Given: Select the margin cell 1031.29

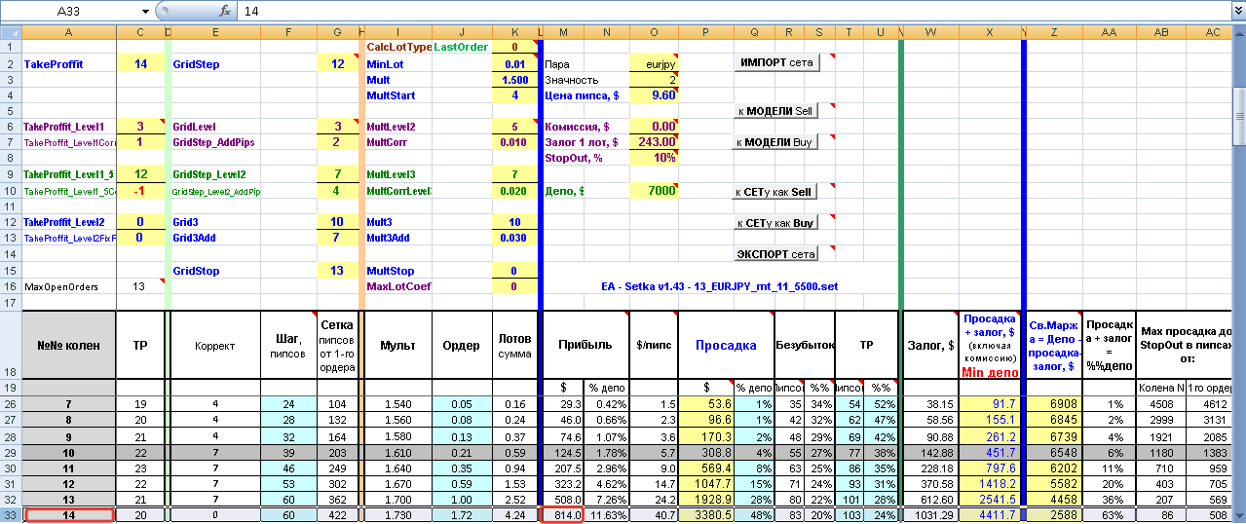Looking at the screenshot, I should [x=931, y=515].
